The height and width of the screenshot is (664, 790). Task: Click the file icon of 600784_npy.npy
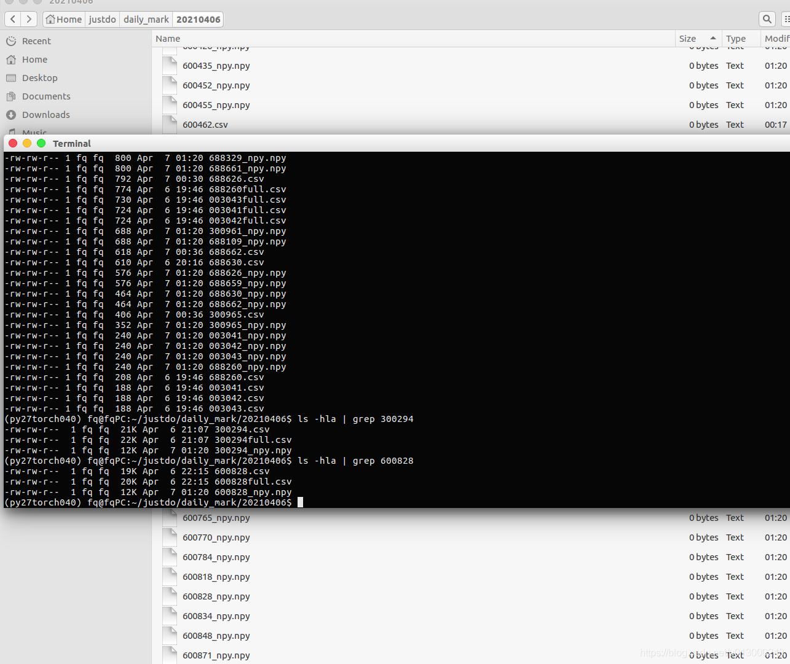(170, 557)
